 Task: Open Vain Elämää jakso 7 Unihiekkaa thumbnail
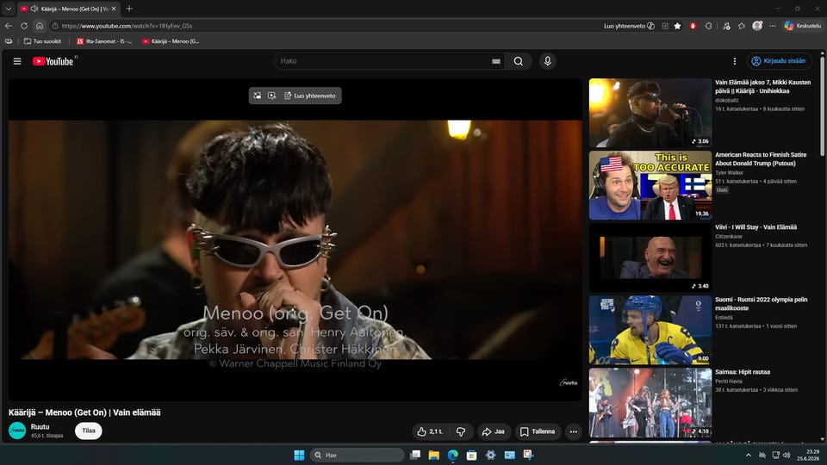(650, 113)
